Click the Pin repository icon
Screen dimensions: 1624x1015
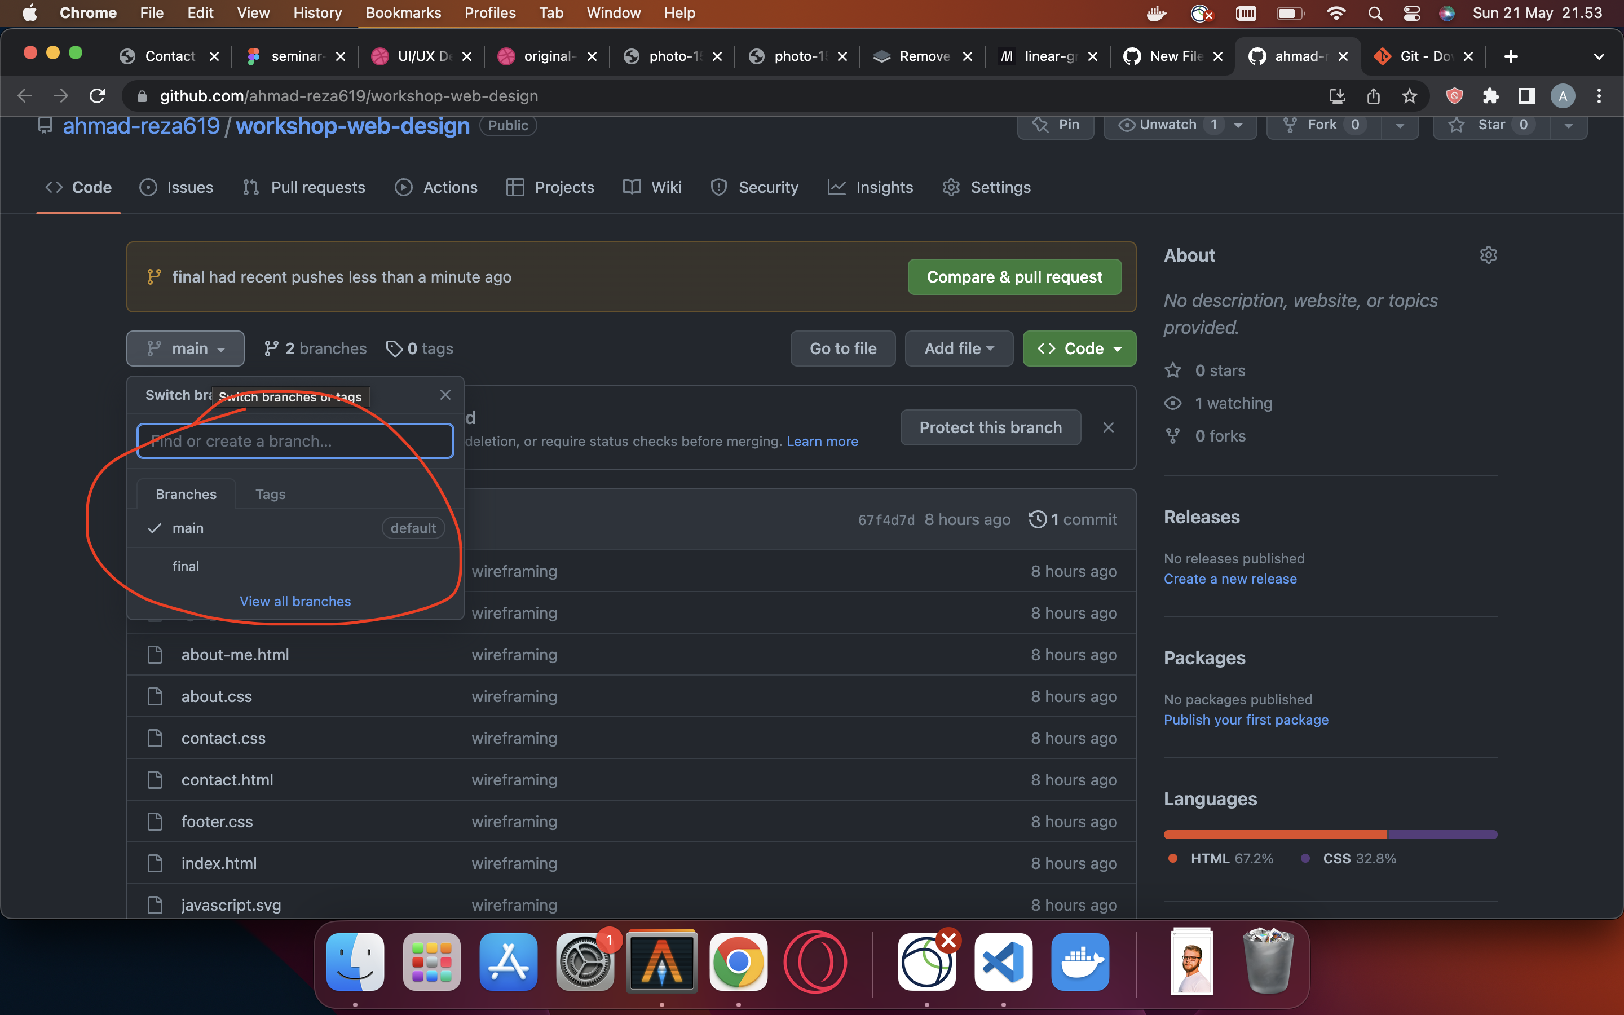coord(1055,125)
